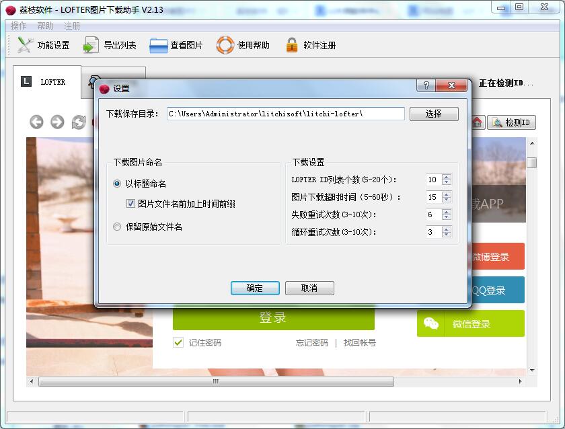
Task: Toggle the 记住密码 checkbox
Action: point(178,342)
